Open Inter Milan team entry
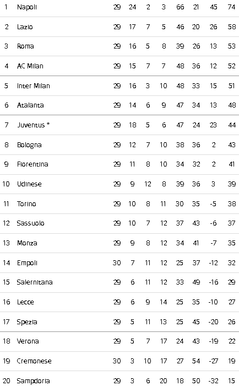Screen dimensions: 239x386 (34, 85)
